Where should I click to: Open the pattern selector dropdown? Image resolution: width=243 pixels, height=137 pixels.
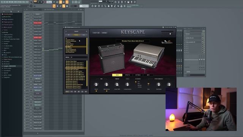click(x=84, y=6)
